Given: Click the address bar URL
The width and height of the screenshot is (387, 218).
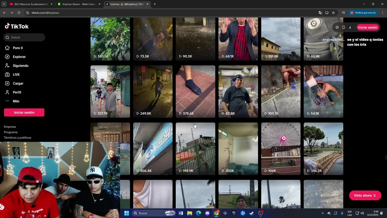Looking at the screenshot, I should [45, 13].
